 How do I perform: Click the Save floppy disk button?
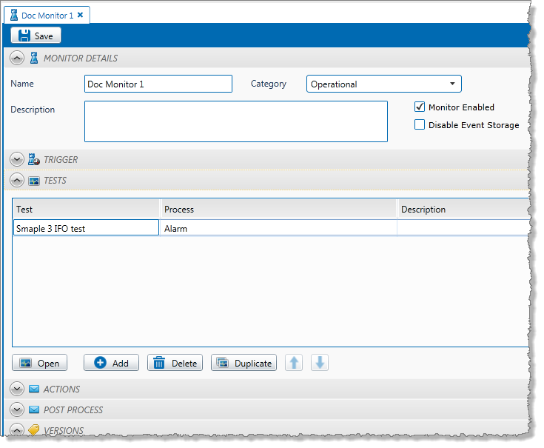tap(36, 36)
